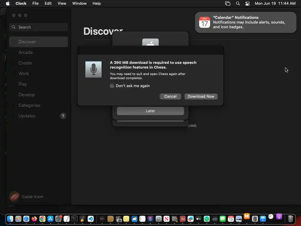The image size is (301, 226).
Task: Check "Don't ask me again" checkbox
Action: (x=112, y=86)
